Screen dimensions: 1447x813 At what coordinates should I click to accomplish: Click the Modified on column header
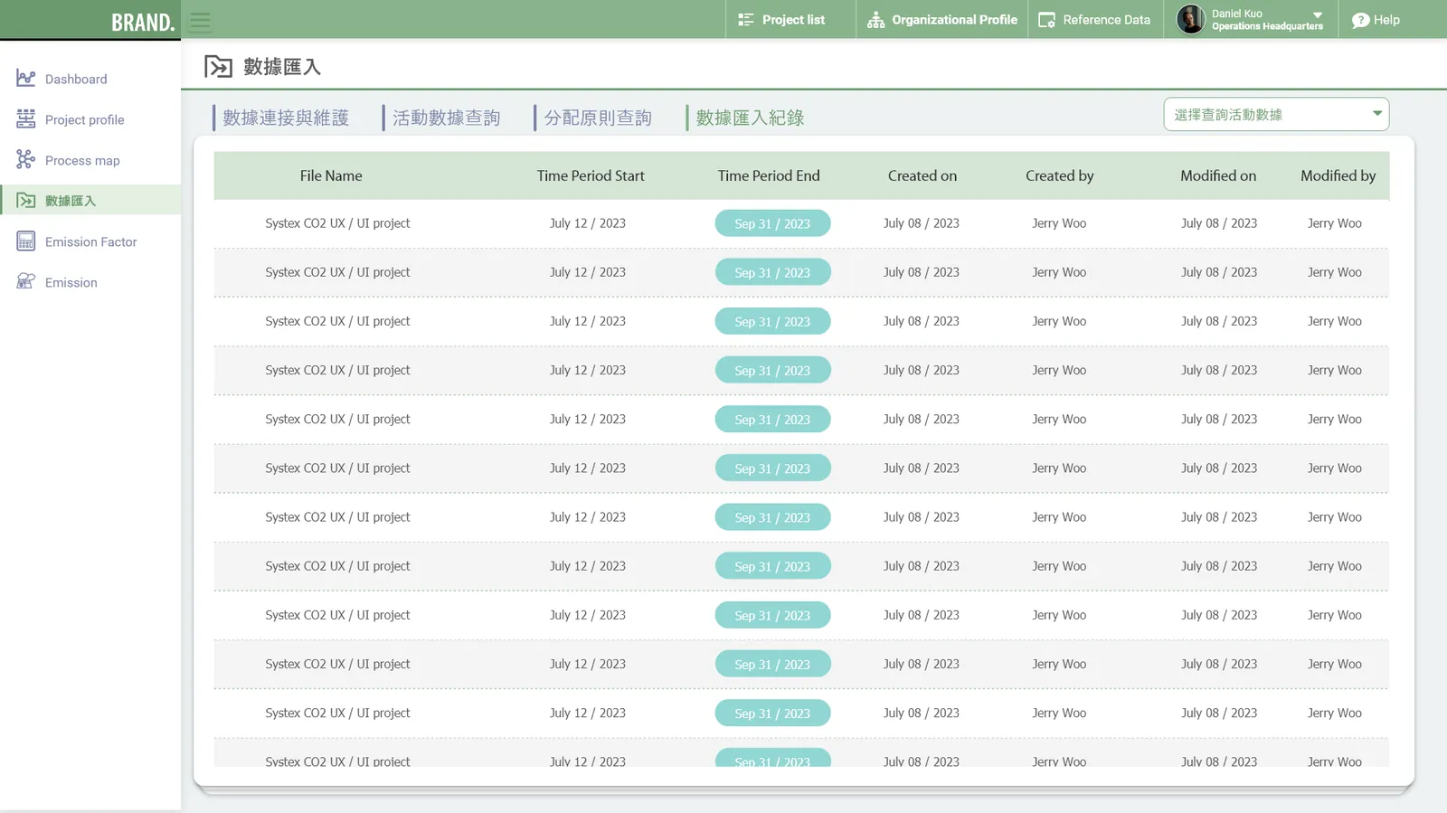1218,175
